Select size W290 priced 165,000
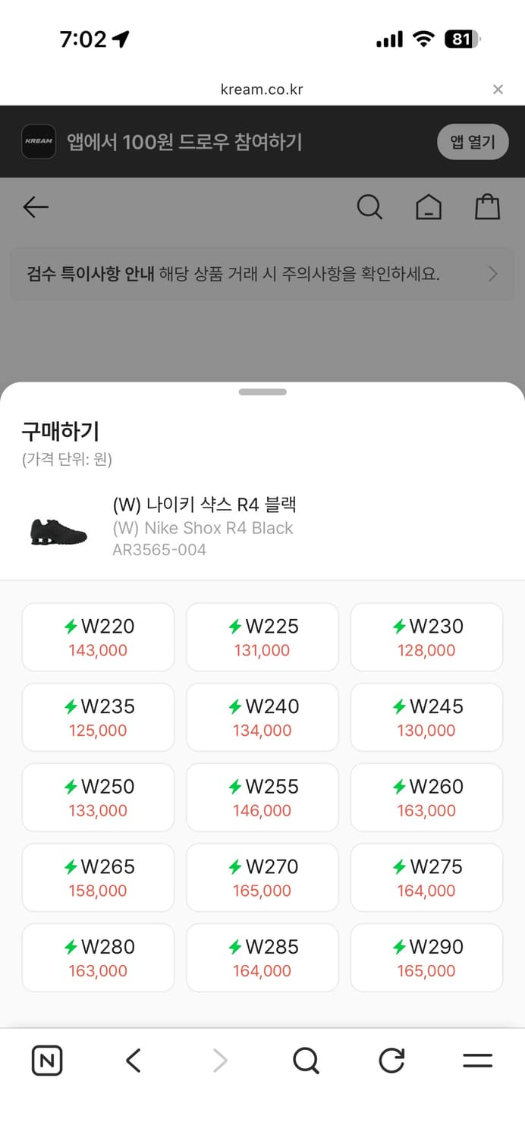The image size is (525, 1138). click(426, 957)
